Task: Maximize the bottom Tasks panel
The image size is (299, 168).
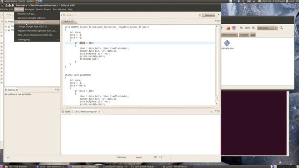Action: pyautogui.click(x=218, y=111)
